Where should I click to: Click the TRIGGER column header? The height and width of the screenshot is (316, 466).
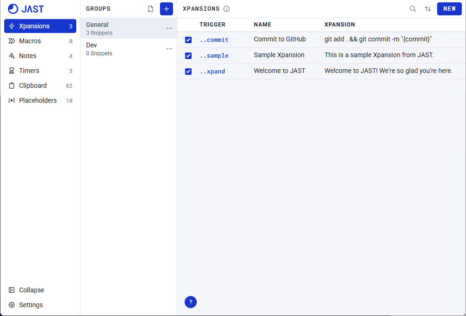tap(212, 25)
